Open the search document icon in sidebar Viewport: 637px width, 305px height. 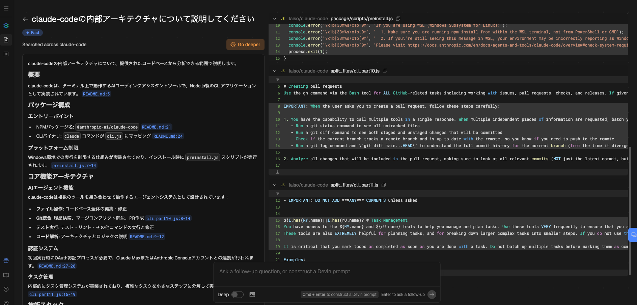click(6, 40)
